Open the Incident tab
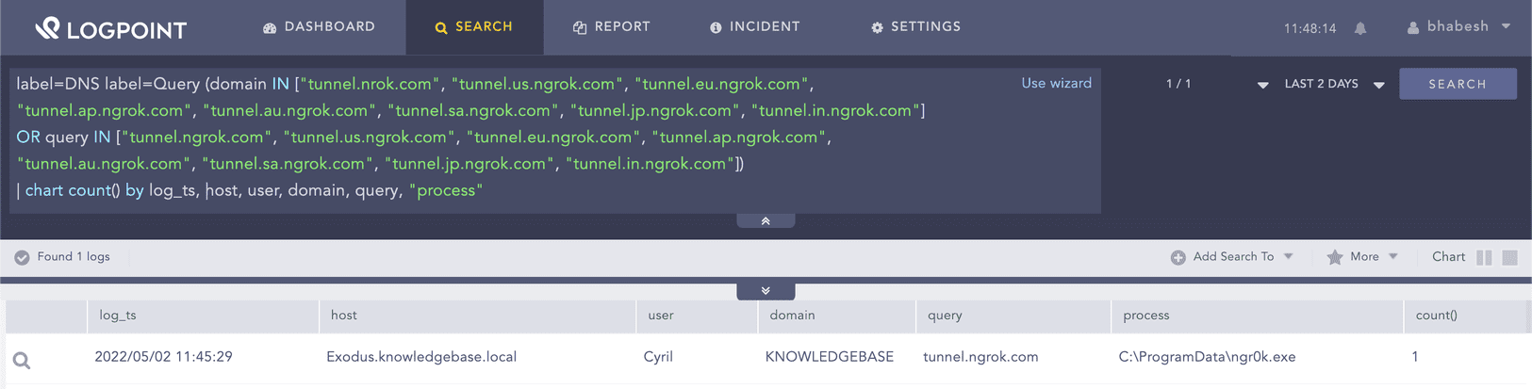The height and width of the screenshot is (389, 1532). pos(754,27)
